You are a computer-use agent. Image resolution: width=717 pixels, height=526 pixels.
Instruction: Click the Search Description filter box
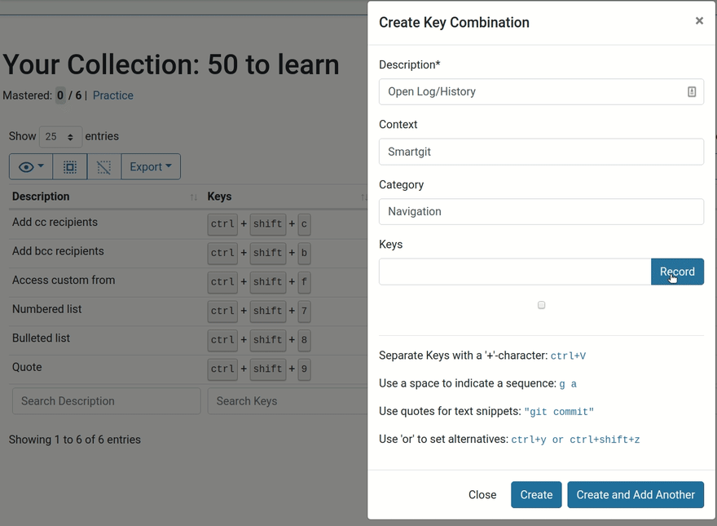coord(106,401)
